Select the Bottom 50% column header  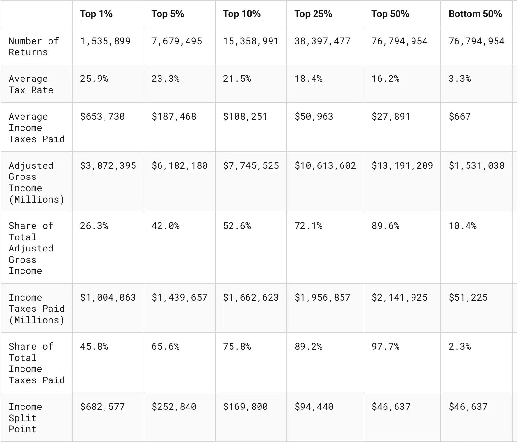click(475, 14)
